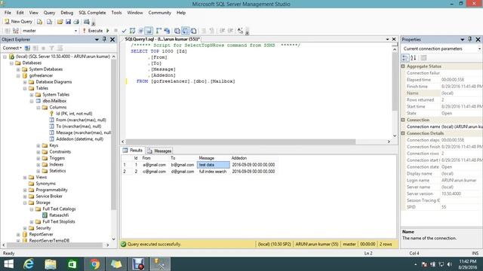
Task: Collapse the Connection Details section
Action: 403,133
